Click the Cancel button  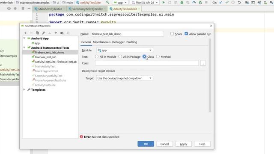click(164, 144)
